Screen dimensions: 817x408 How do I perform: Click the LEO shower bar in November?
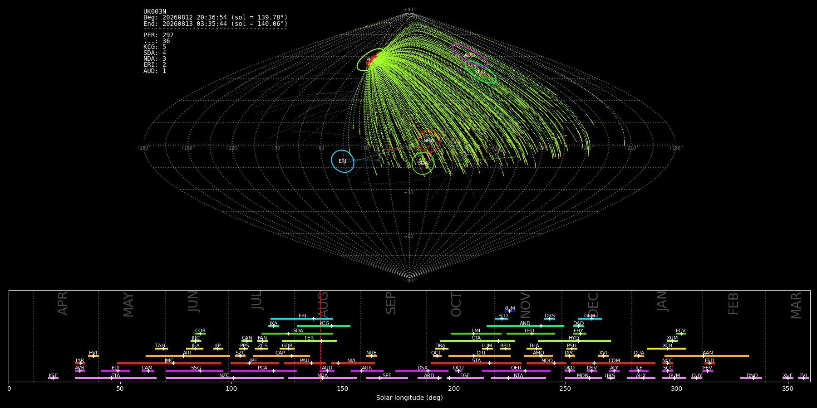pyautogui.click(x=531, y=334)
